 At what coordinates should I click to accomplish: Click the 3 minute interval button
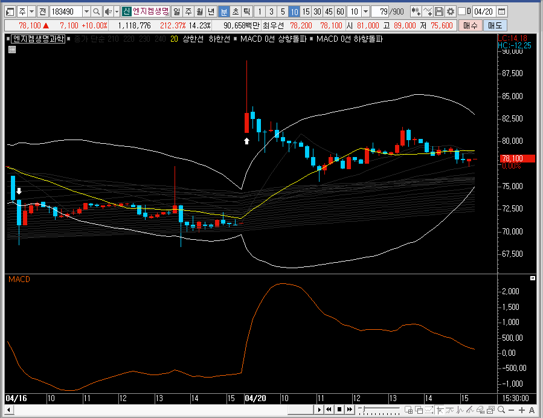[x=271, y=11]
